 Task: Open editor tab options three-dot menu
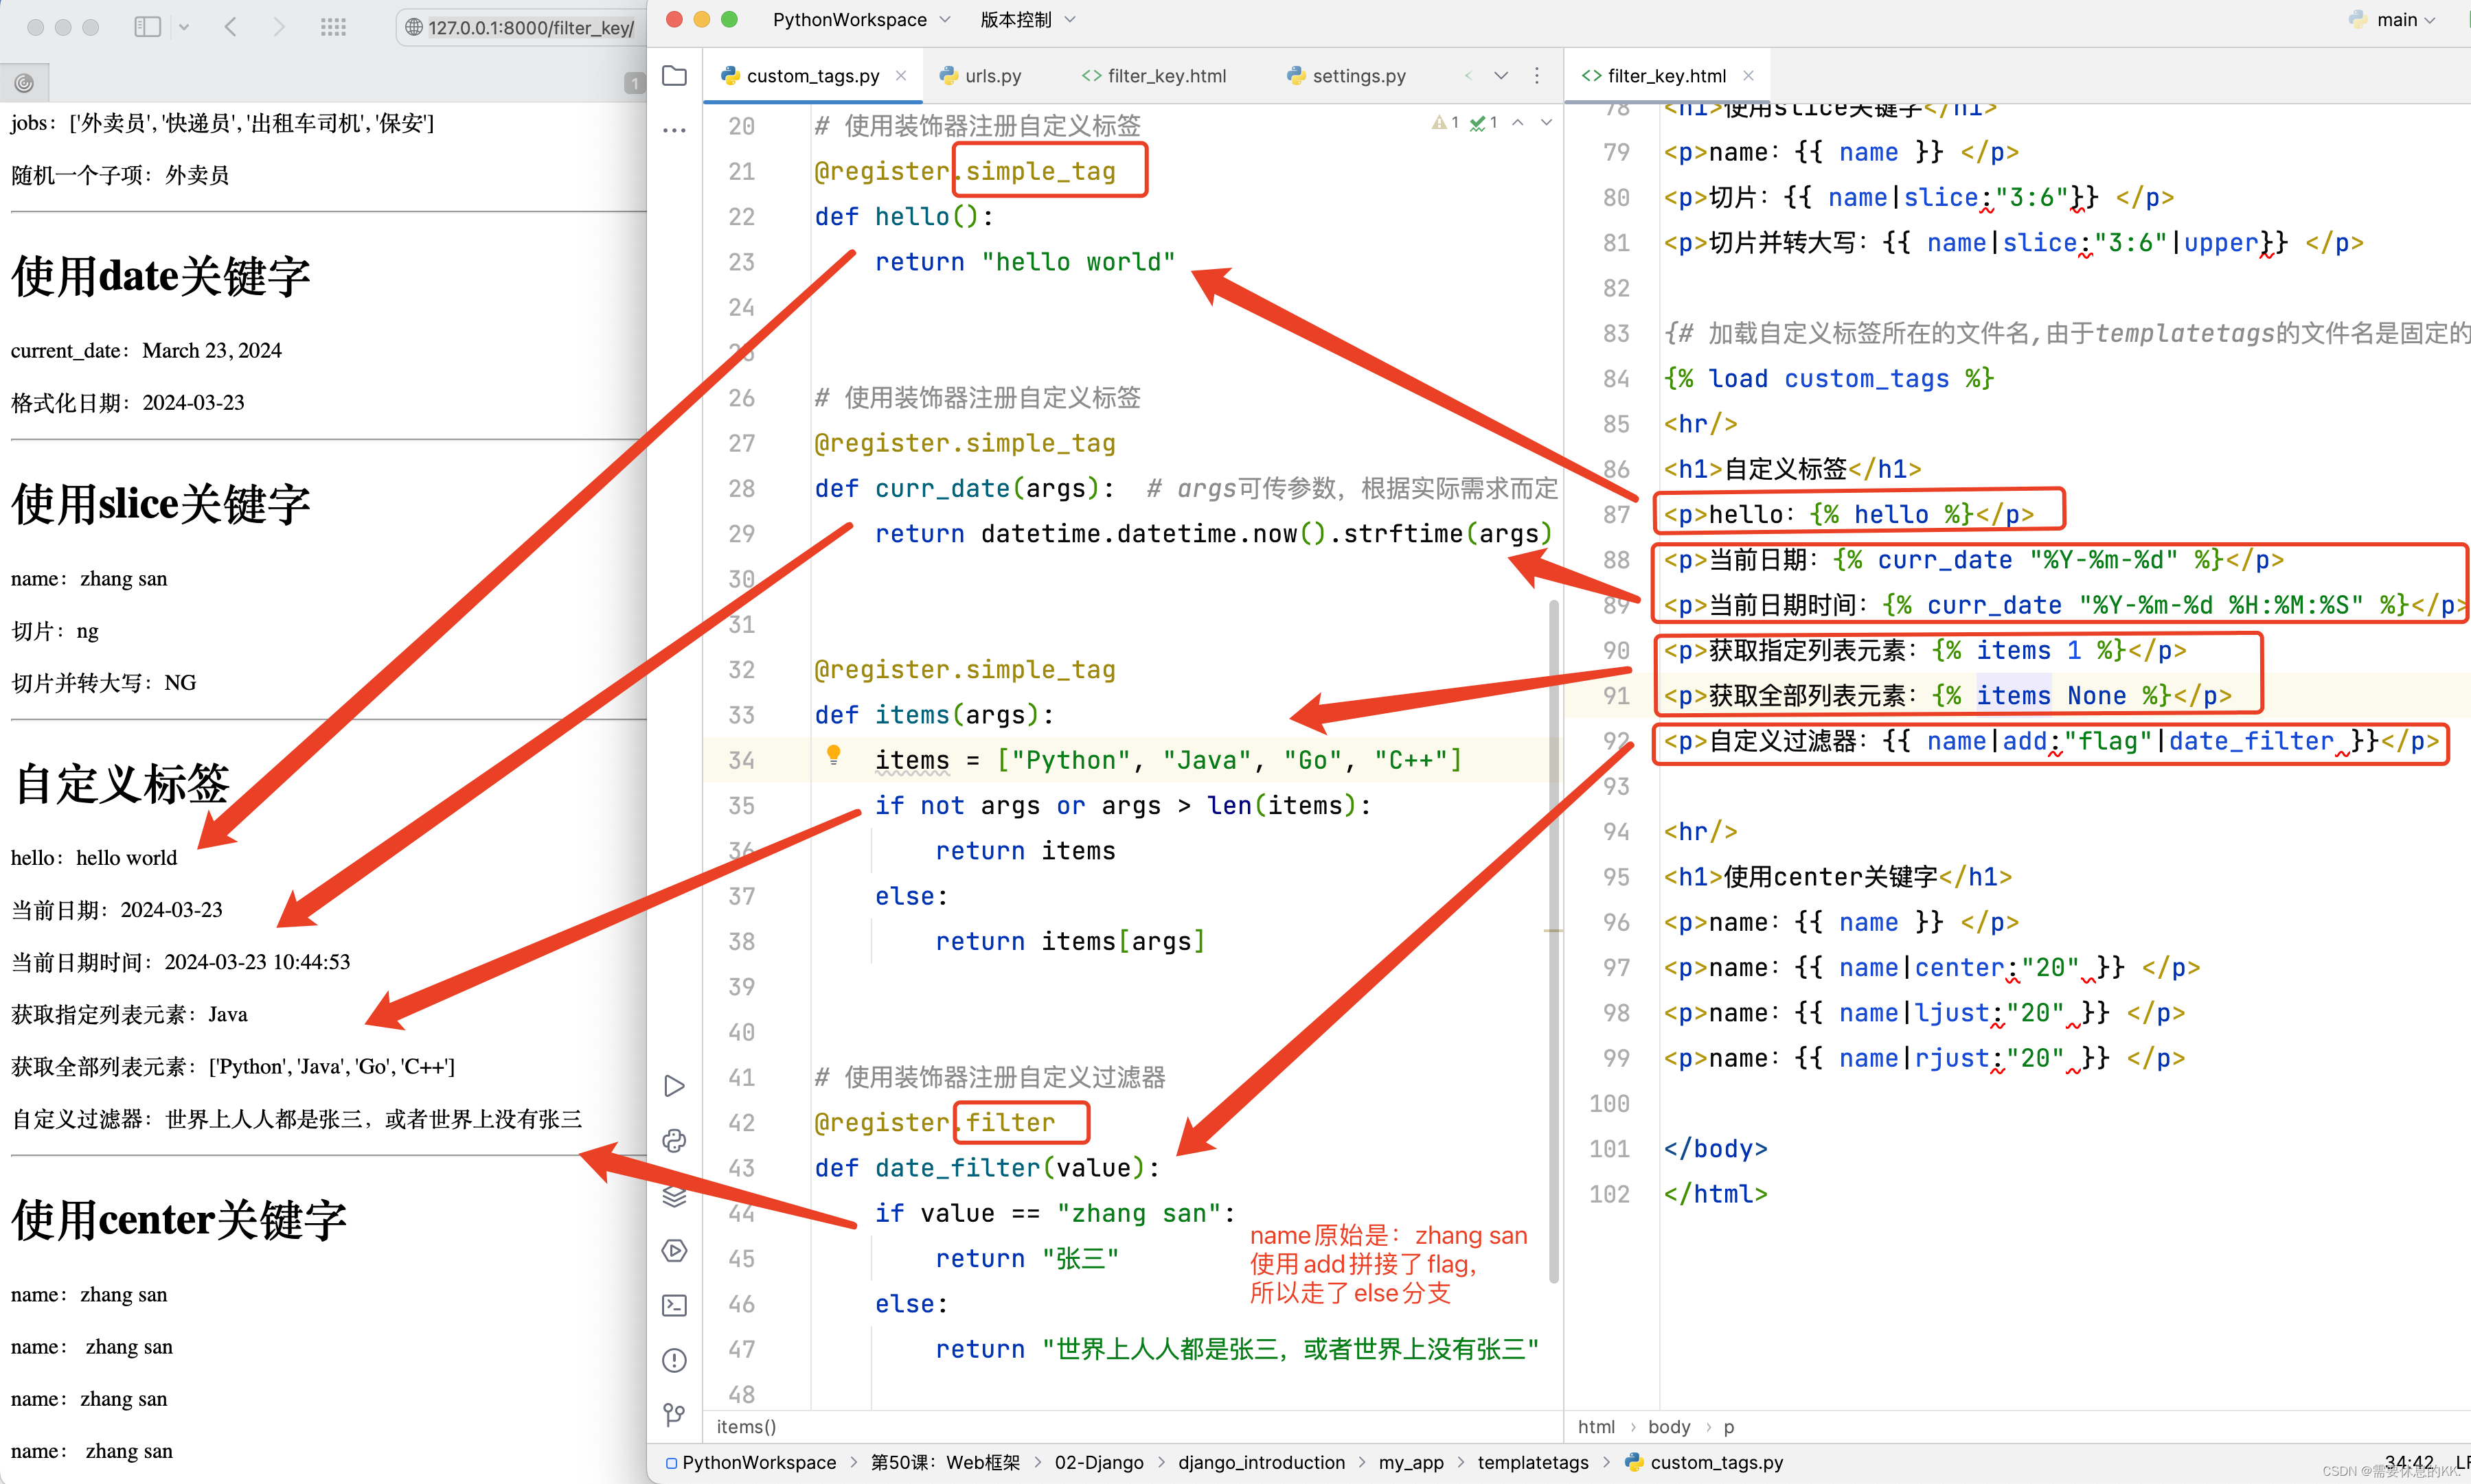1538,76
